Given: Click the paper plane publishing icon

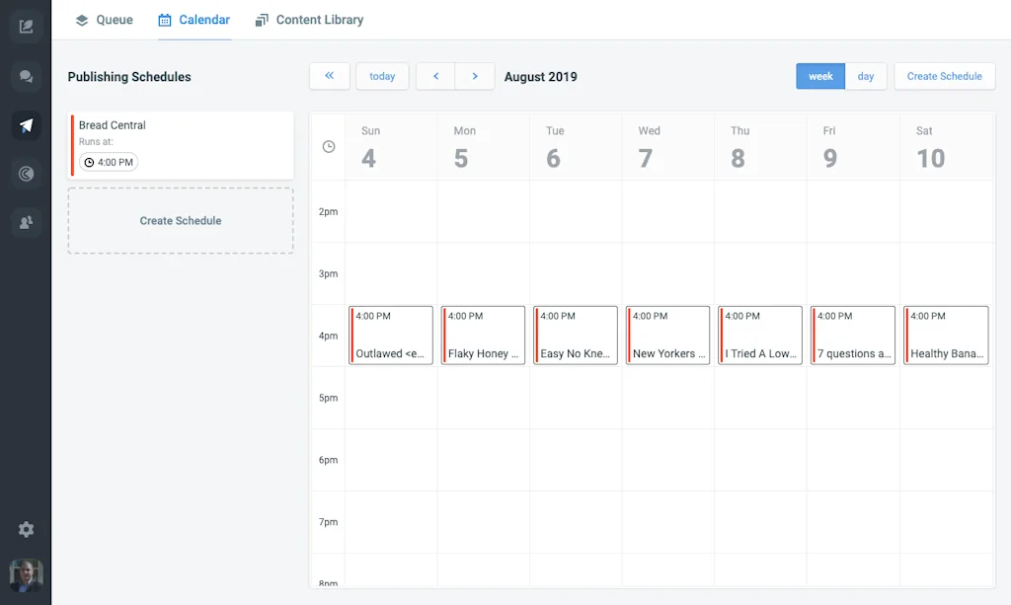Looking at the screenshot, I should click(x=27, y=125).
